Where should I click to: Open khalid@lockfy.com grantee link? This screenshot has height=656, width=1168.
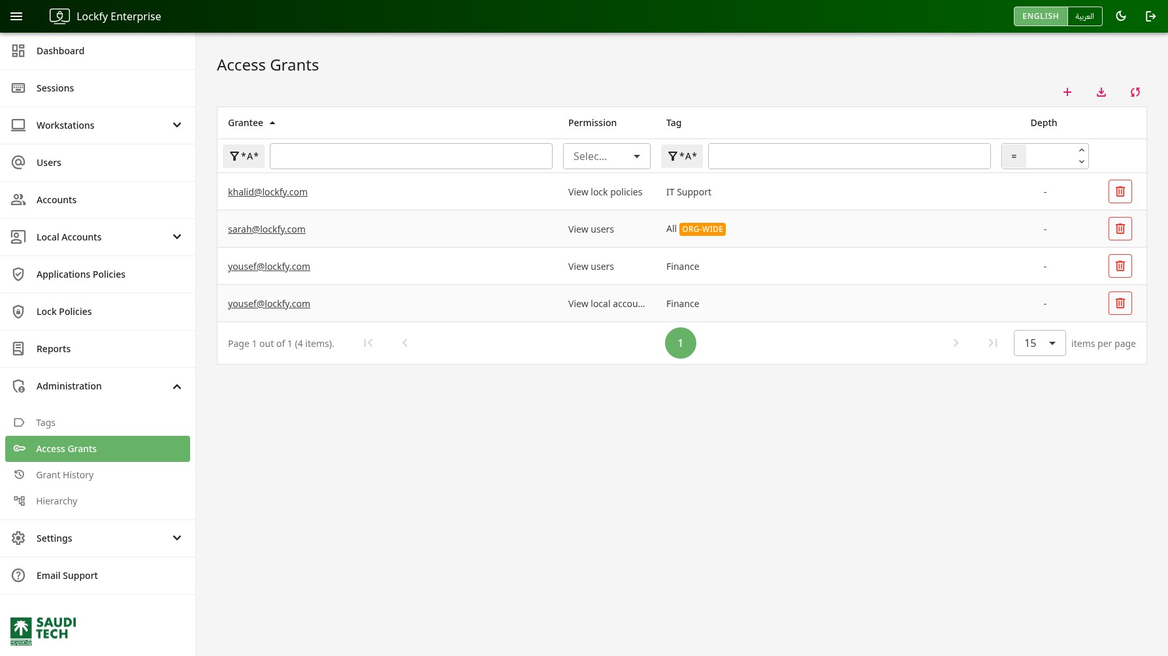(x=268, y=192)
